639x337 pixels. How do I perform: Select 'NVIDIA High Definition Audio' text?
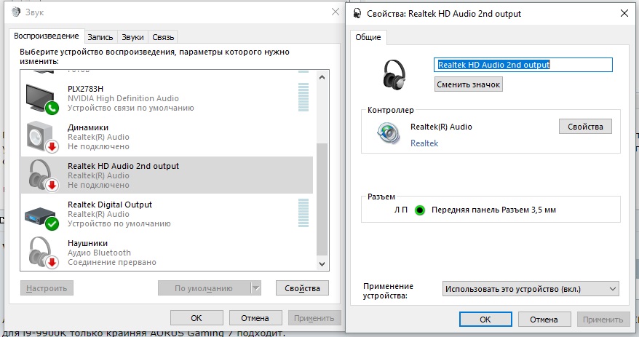click(123, 98)
